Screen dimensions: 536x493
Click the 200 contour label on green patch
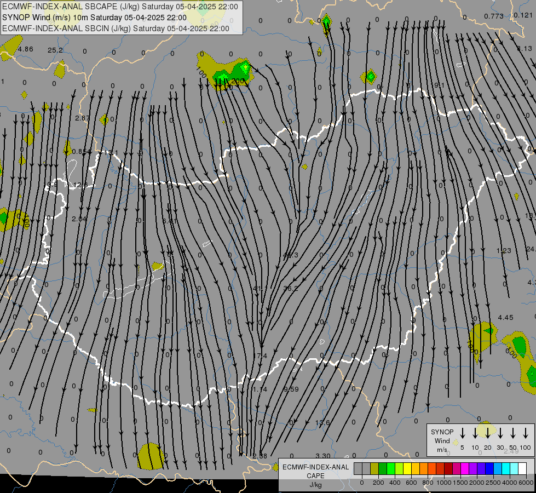point(238,82)
